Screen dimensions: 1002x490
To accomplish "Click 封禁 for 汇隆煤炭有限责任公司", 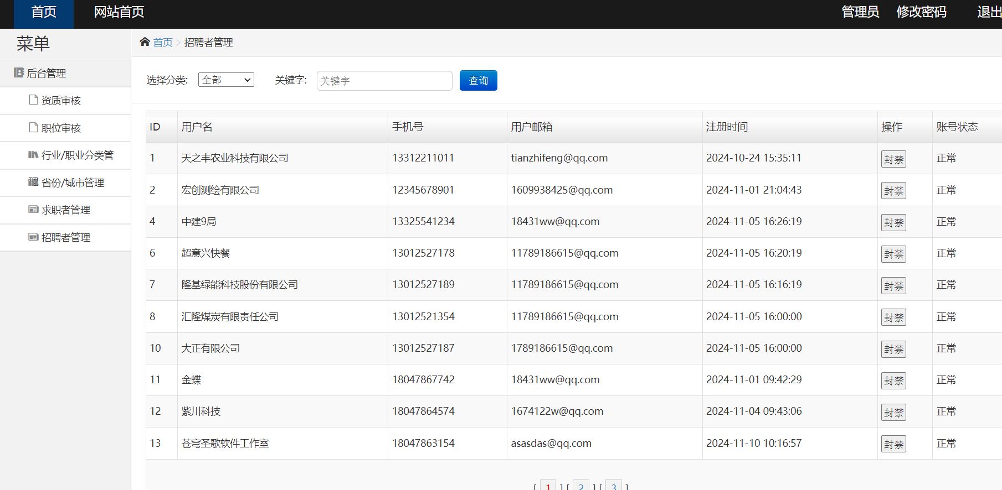I will tap(893, 317).
